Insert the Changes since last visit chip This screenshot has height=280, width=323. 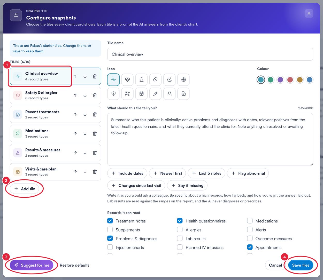pos(136,185)
